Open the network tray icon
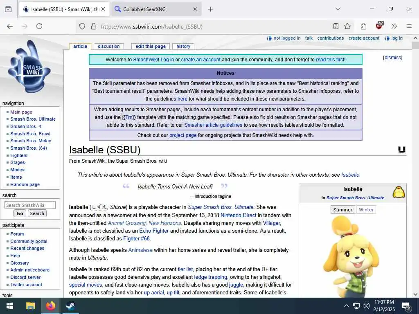419x314 pixels. tap(356, 306)
